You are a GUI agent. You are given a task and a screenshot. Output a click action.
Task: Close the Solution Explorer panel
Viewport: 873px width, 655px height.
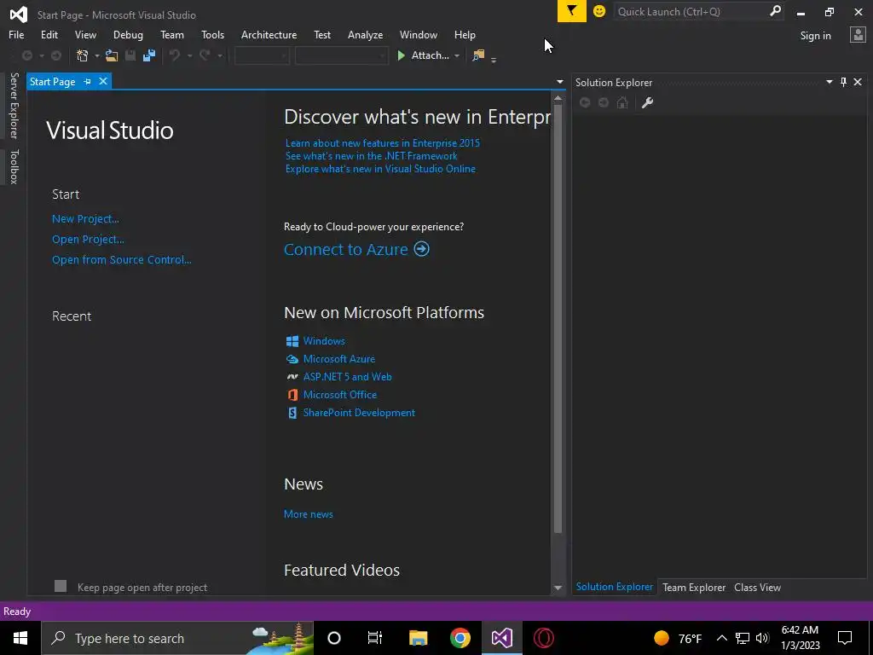click(858, 82)
